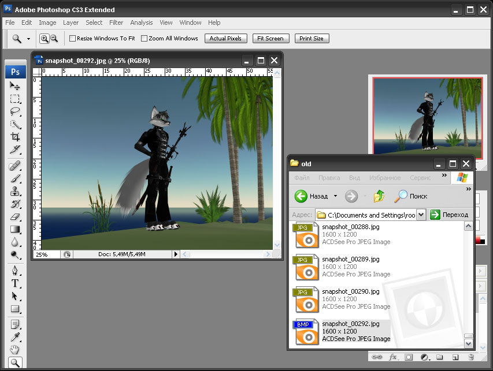Select snapshot_00289.jpg file in Explorer

351,259
